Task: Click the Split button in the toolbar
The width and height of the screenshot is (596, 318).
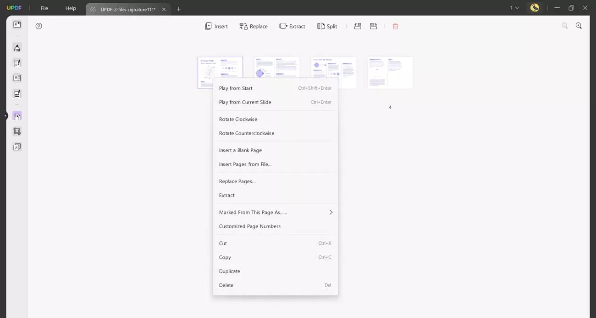Action: 327,26
